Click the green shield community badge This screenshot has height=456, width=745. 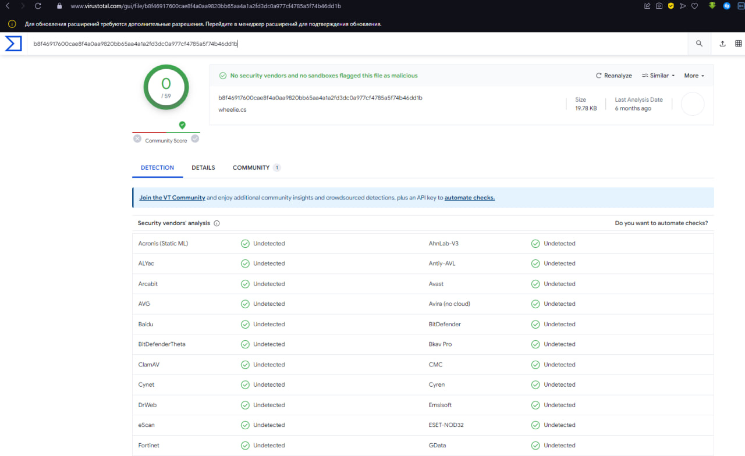click(x=182, y=125)
